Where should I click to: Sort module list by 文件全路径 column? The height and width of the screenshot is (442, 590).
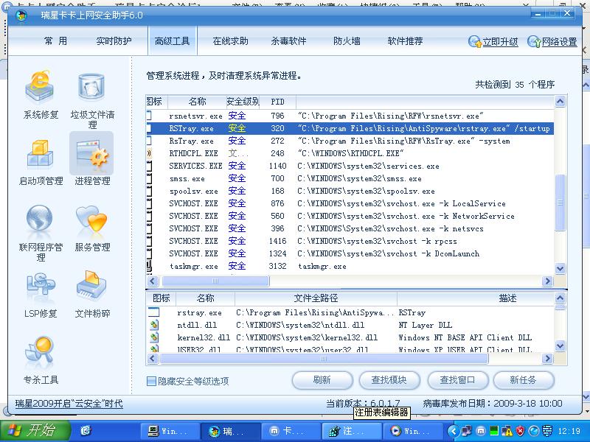316,298
